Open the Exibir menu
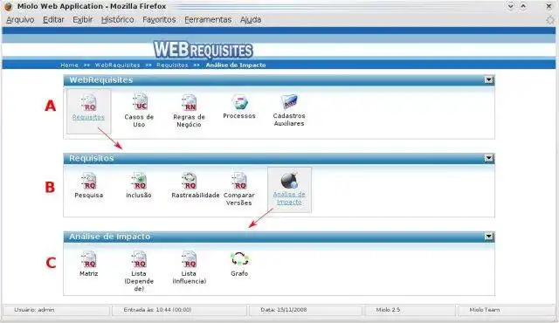The width and height of the screenshot is (559, 323). coord(83,19)
